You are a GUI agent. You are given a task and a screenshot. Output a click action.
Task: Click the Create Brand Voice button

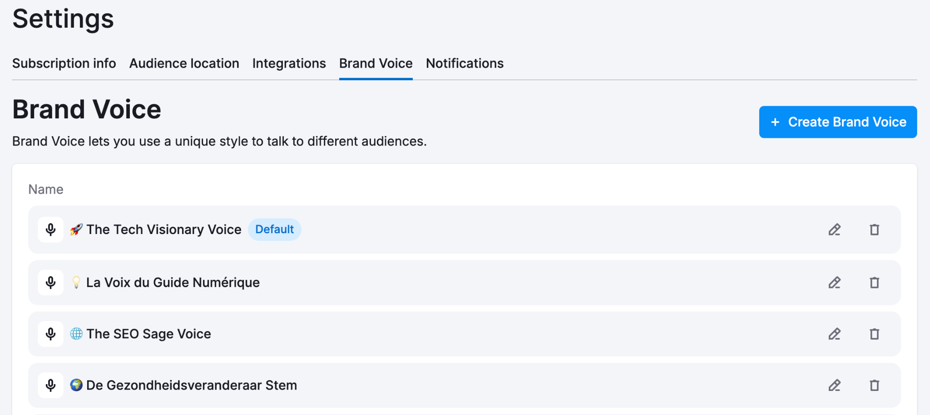pos(837,122)
